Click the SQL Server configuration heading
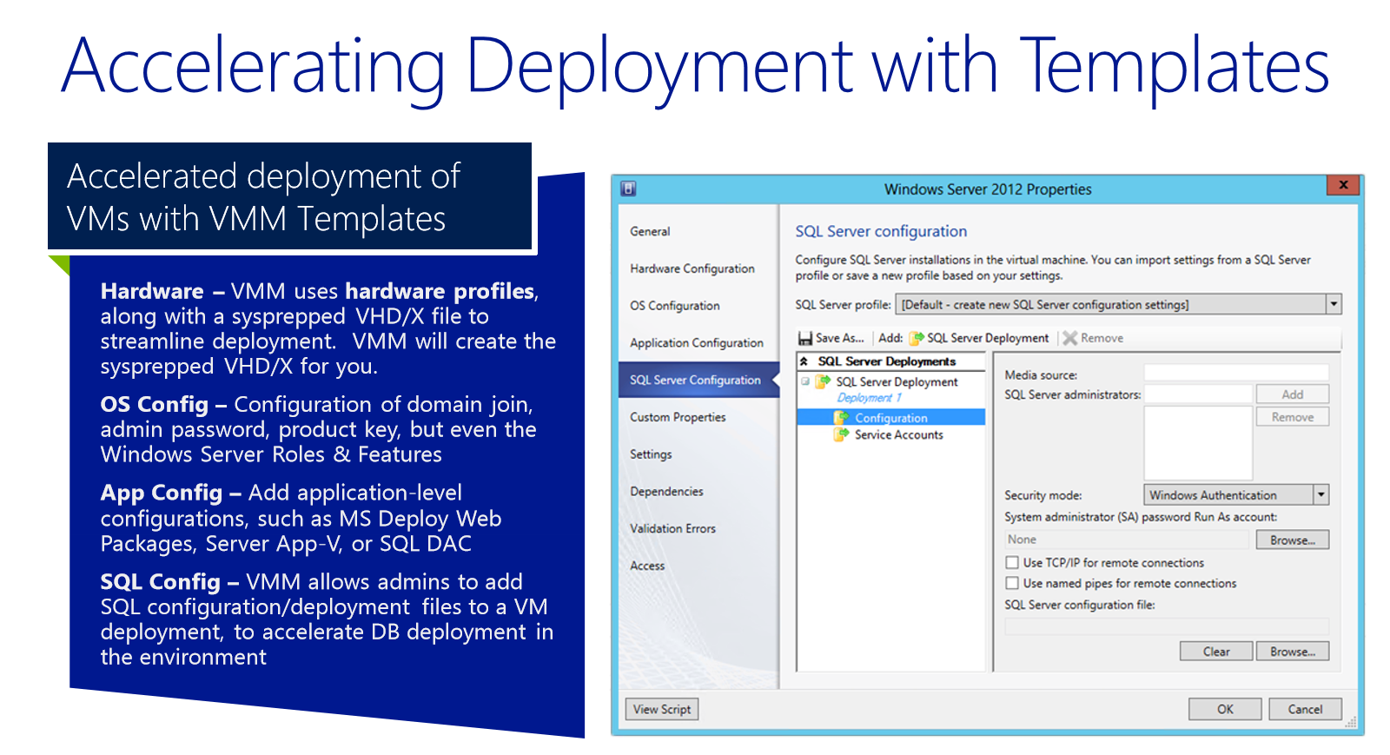This screenshot has height=755, width=1390. tap(881, 231)
